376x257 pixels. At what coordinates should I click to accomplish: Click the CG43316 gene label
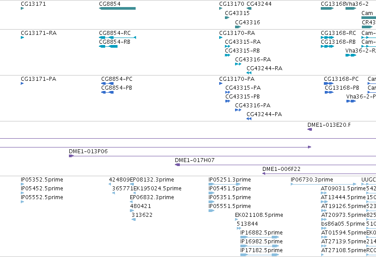pos(247,22)
